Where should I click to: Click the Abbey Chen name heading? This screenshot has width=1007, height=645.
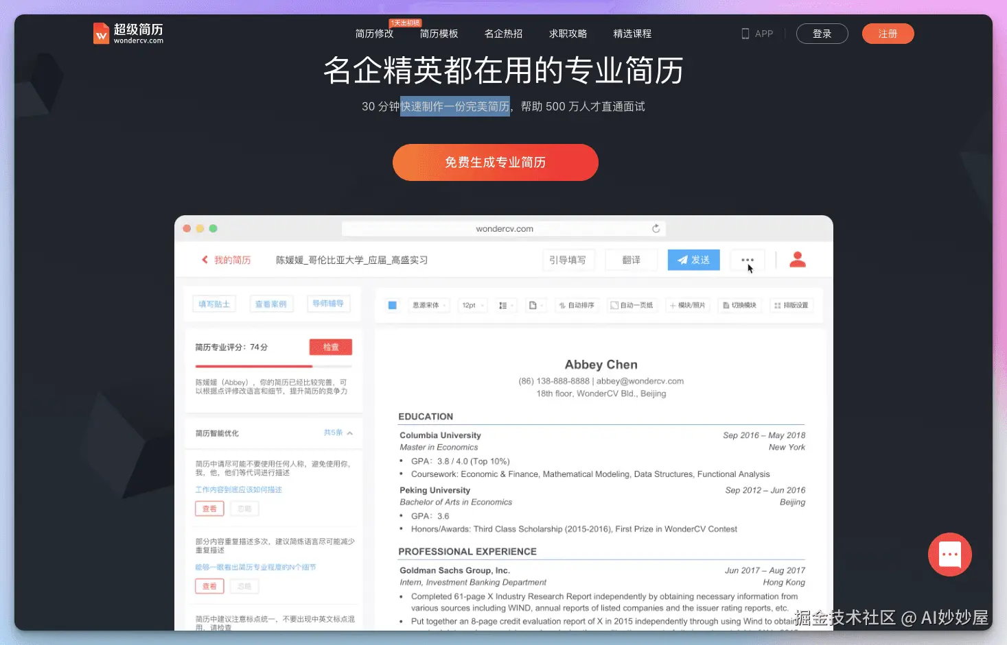pos(601,365)
